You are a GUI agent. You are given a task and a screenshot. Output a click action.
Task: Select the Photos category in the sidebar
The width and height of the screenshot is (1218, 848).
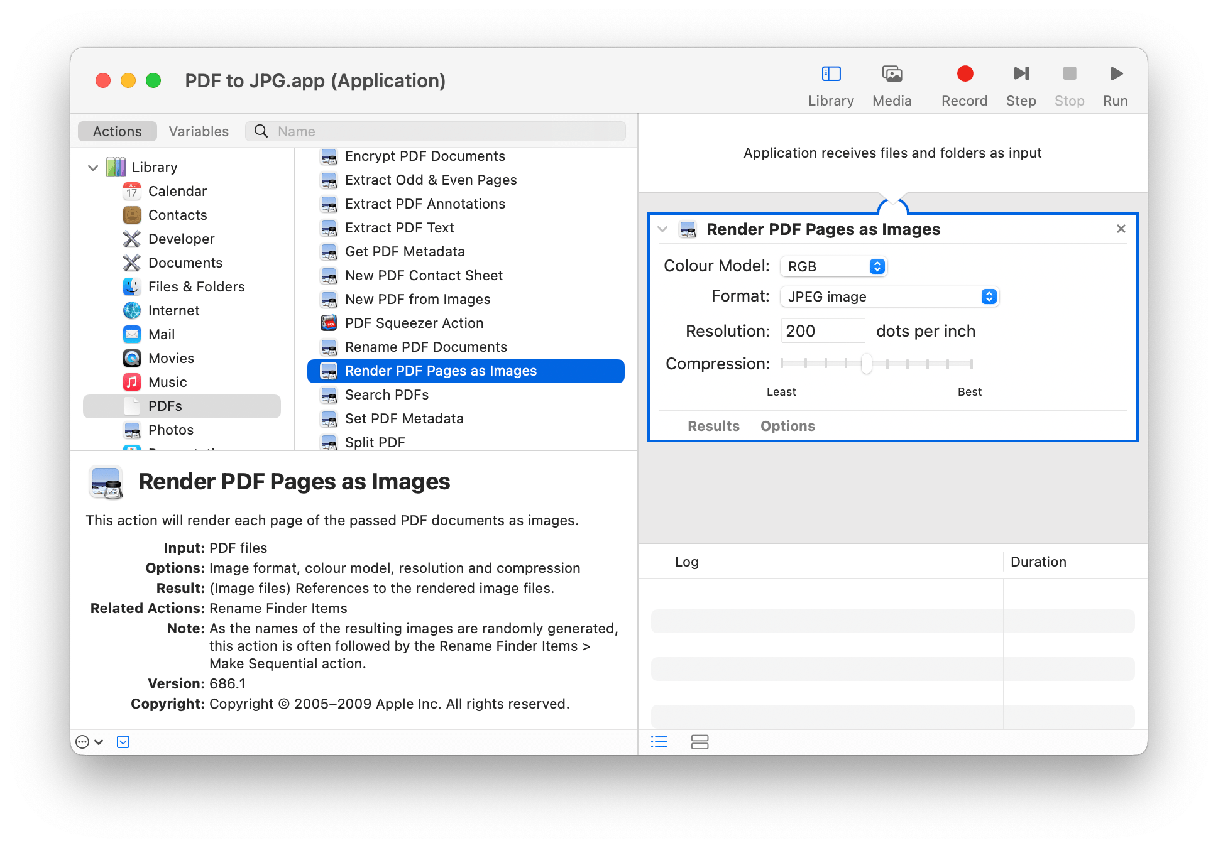pyautogui.click(x=170, y=430)
